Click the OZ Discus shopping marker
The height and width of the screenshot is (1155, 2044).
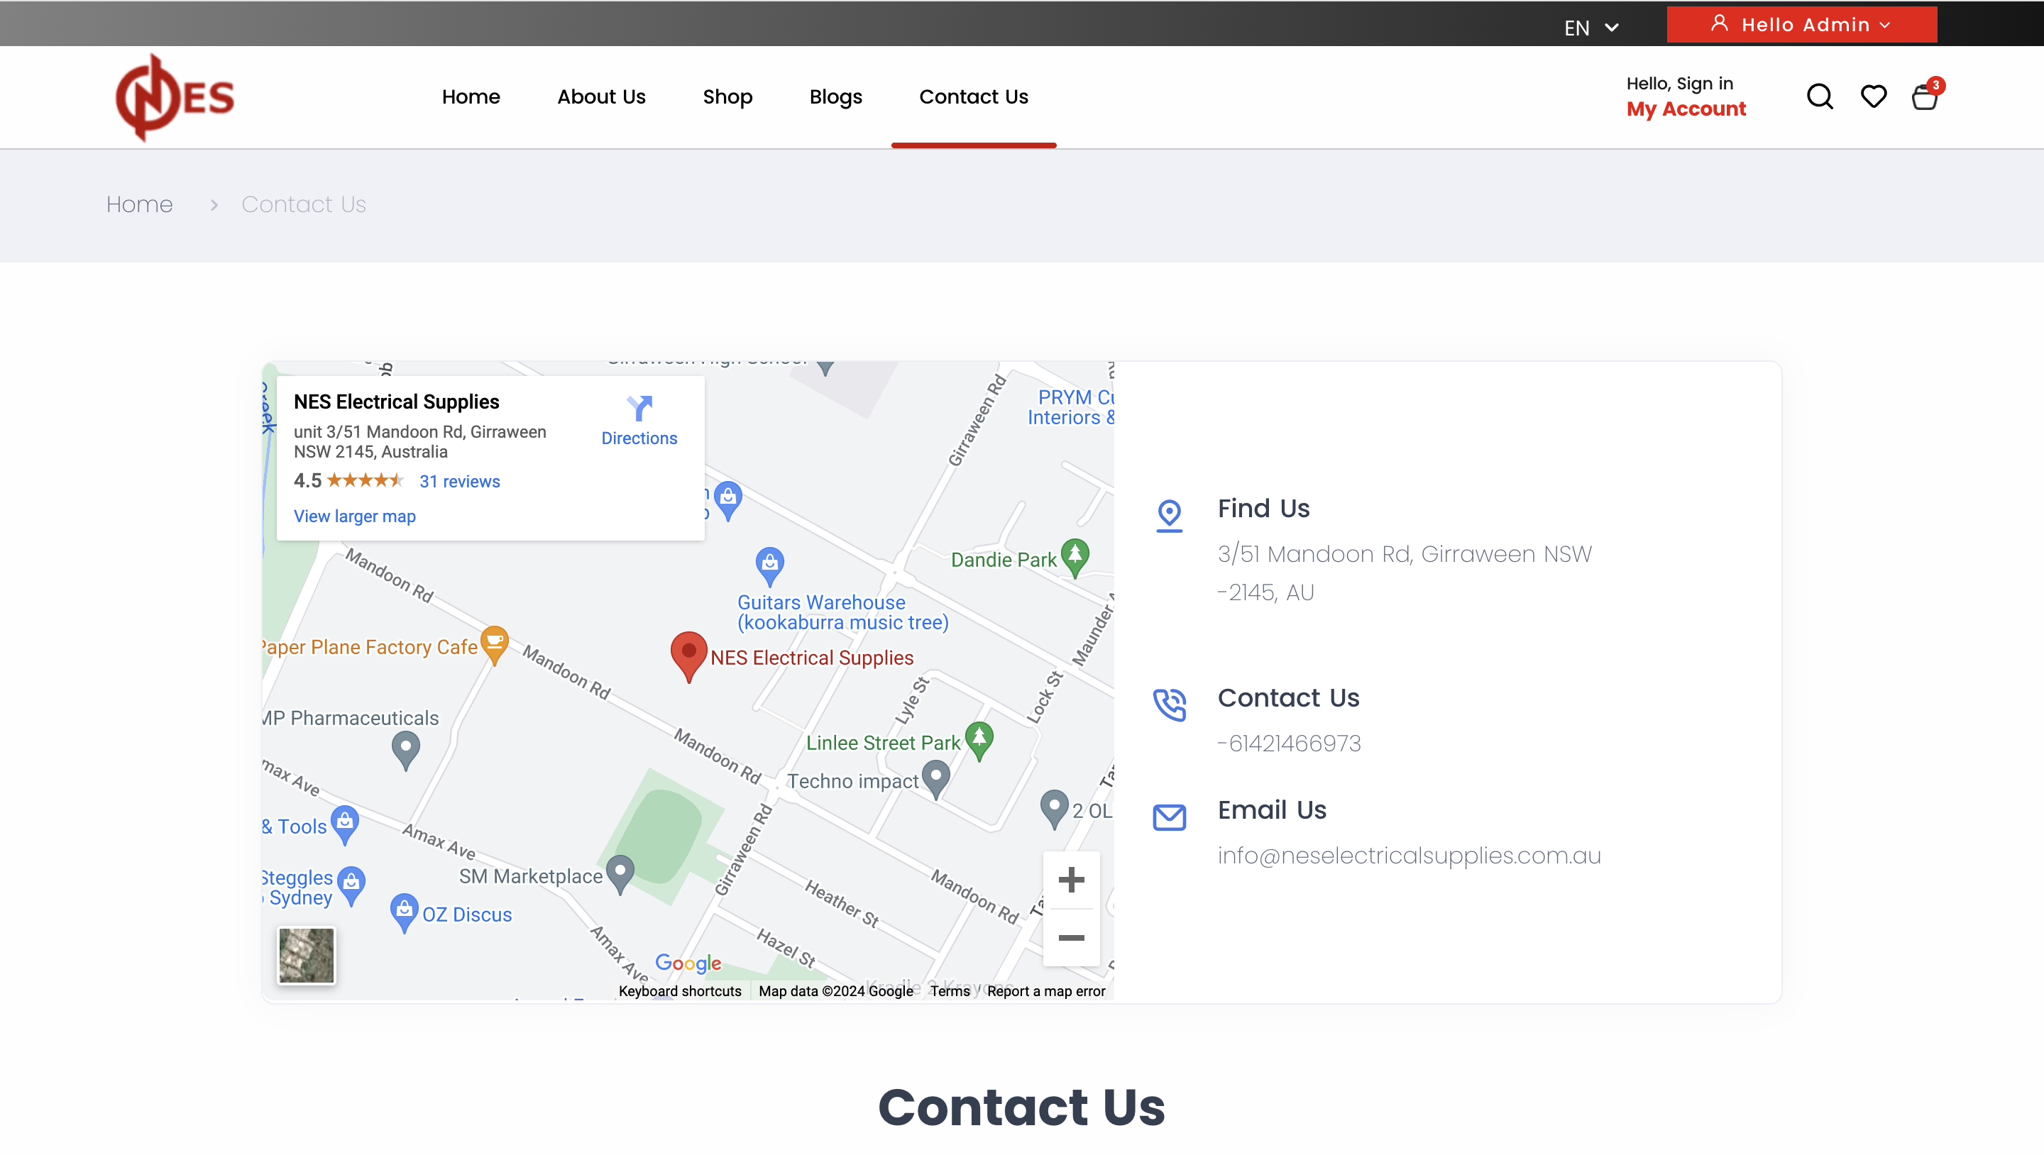tap(404, 913)
